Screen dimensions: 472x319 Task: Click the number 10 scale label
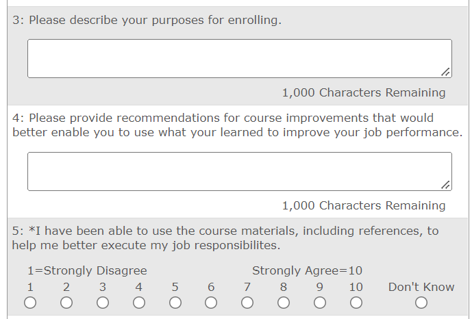coord(356,288)
